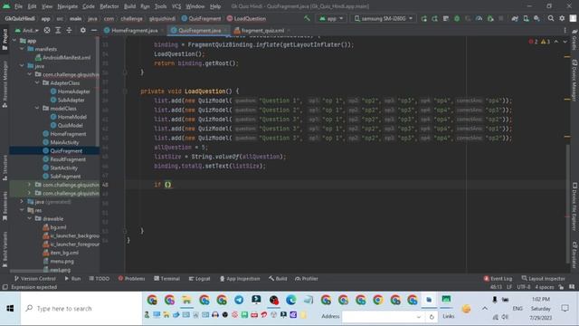Select AndroidManifest.xml in project tree
The width and height of the screenshot is (579, 326).
click(62, 58)
